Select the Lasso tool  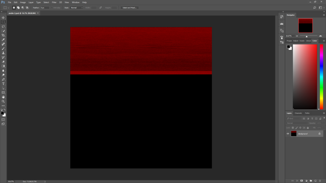(x=3, y=27)
